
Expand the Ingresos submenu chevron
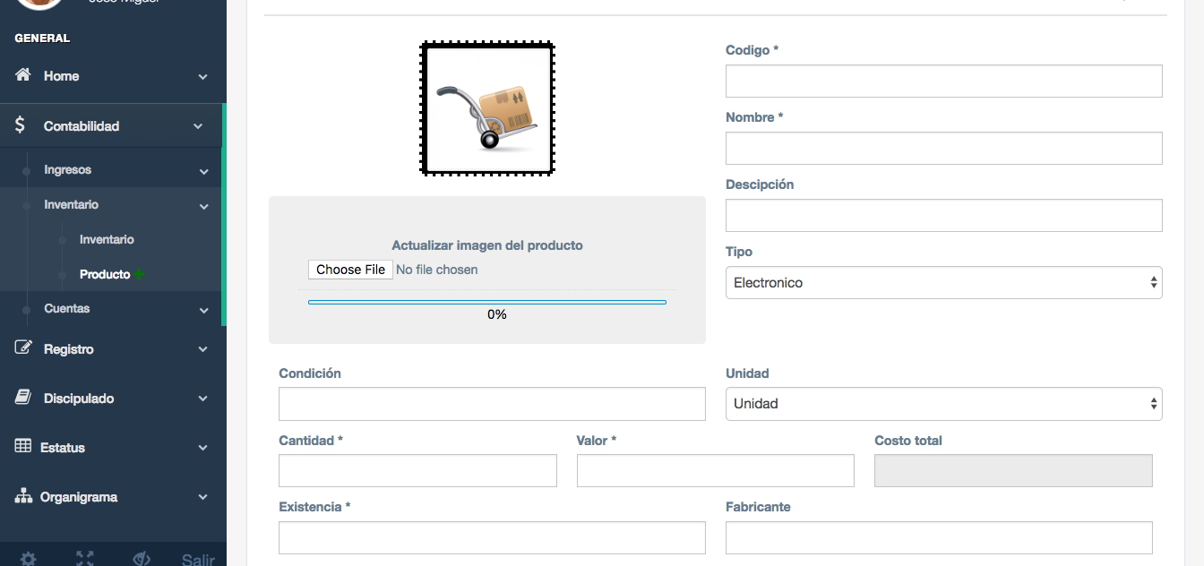point(203,171)
